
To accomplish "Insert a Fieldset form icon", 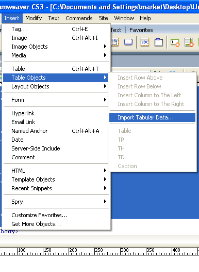I will click(x=159, y=42).
